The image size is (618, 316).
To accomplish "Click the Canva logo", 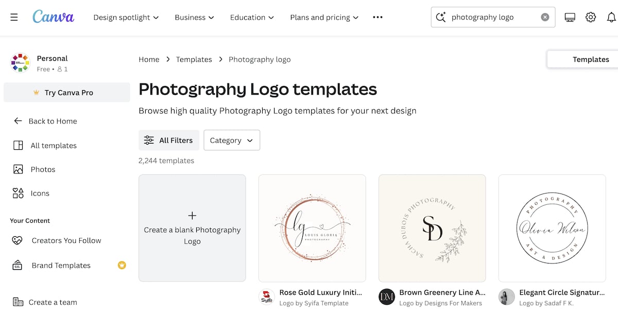I will point(53,16).
